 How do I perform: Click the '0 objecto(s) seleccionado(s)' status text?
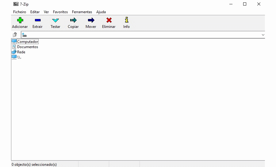point(34,165)
